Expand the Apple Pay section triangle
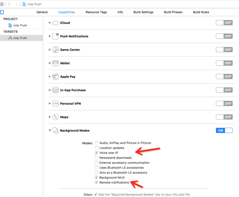Screen dimensions: 239x197 pyautogui.click(x=50, y=76)
